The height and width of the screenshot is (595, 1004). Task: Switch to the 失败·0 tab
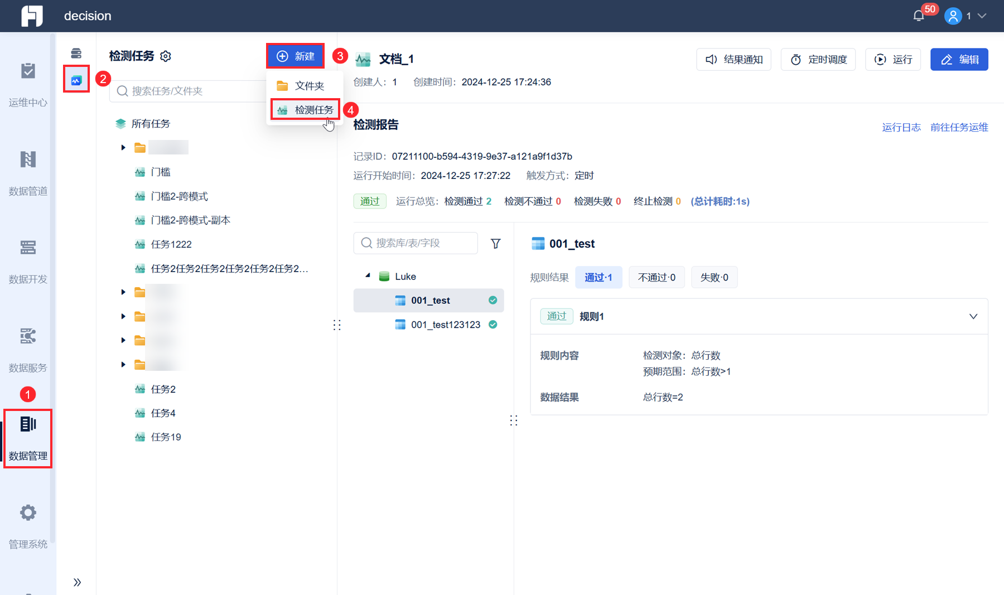click(x=714, y=277)
